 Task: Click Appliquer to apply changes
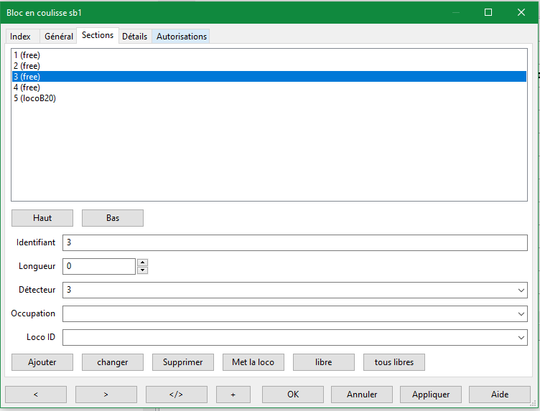(431, 395)
